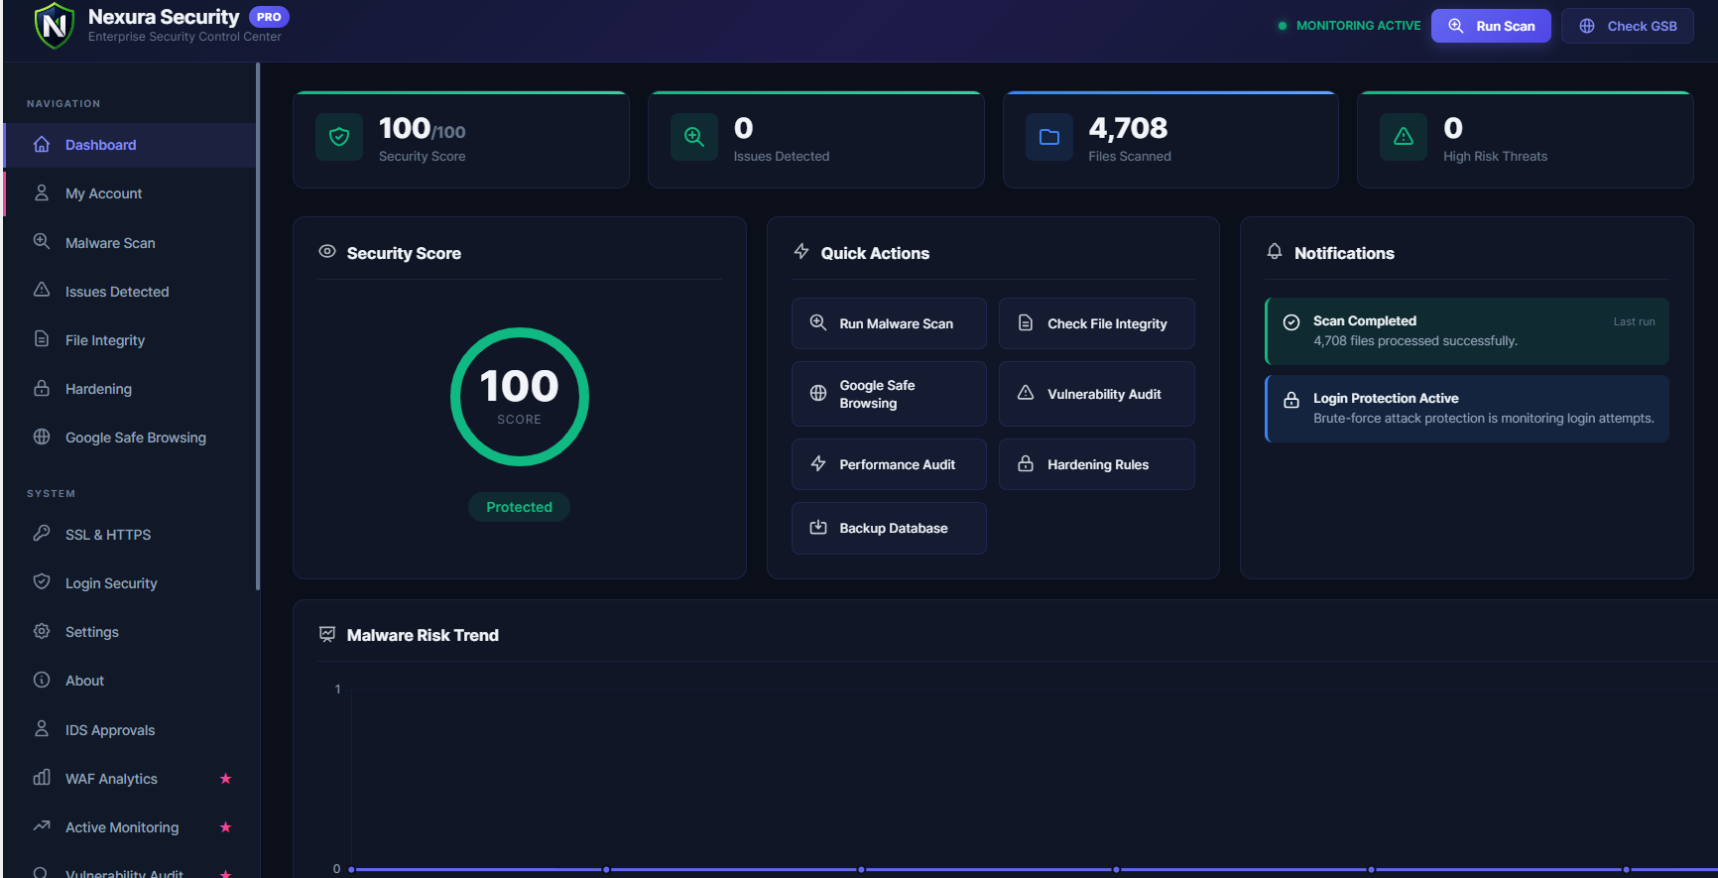Click the About info icon
1718x878 pixels.
click(42, 680)
